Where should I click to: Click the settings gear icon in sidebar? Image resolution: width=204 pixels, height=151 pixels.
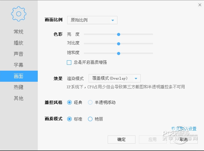19,14
